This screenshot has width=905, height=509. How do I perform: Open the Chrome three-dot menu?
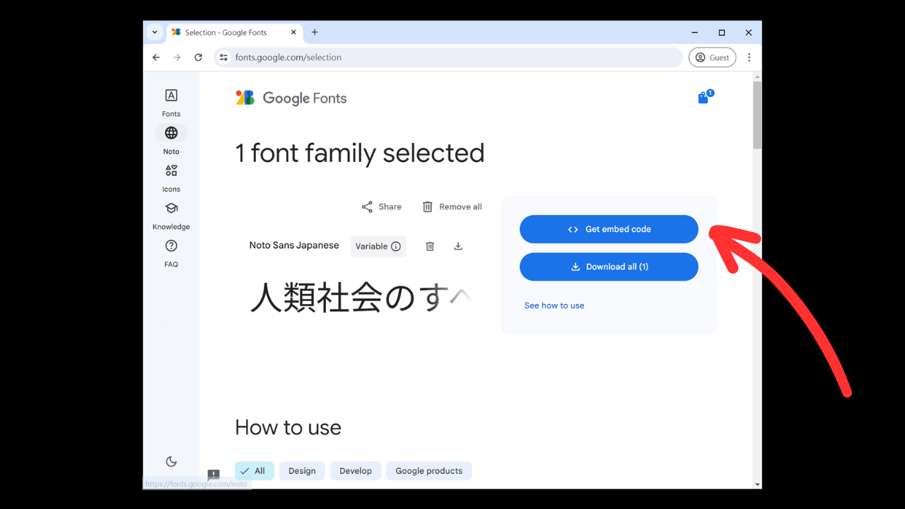pyautogui.click(x=749, y=57)
